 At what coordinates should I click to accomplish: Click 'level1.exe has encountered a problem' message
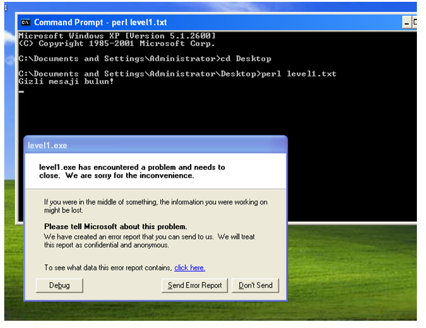(132, 172)
